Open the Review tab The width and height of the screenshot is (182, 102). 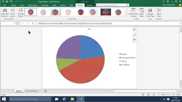click(63, 5)
